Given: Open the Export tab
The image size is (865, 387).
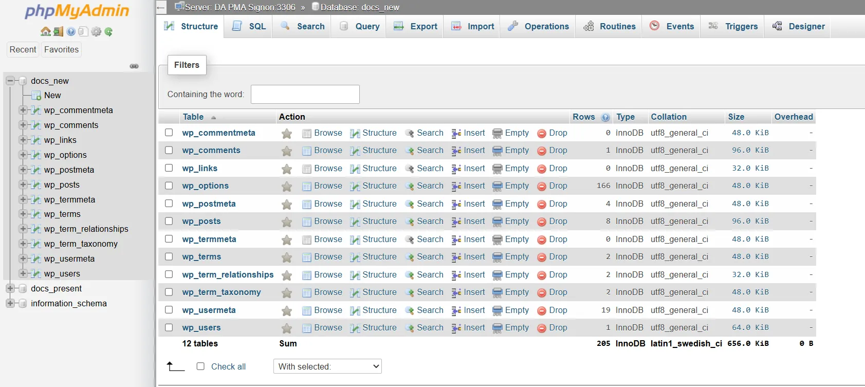Looking at the screenshot, I should click(415, 26).
